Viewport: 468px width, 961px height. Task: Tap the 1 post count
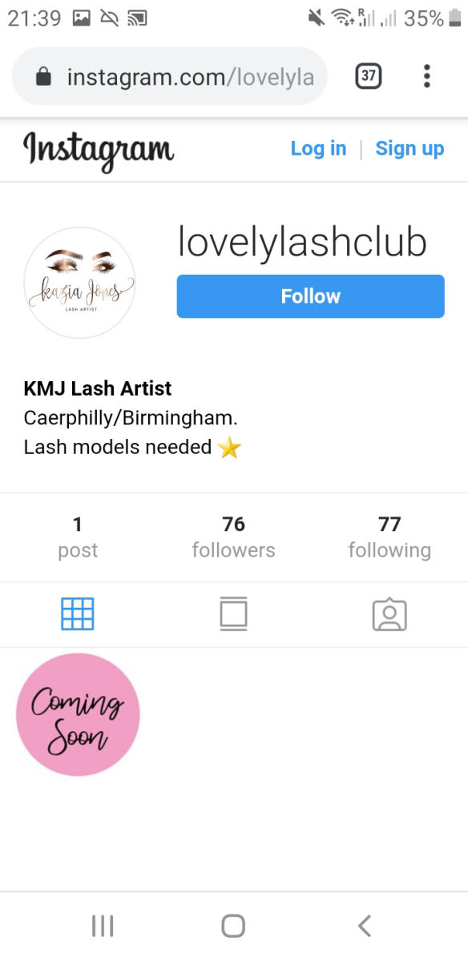(78, 537)
